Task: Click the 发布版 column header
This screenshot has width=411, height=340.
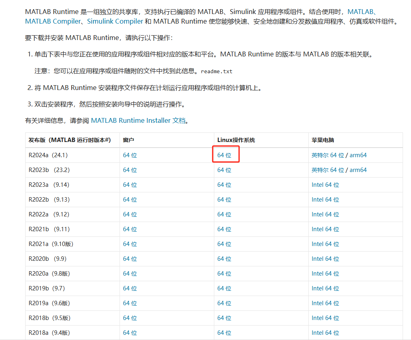Action: (73, 140)
